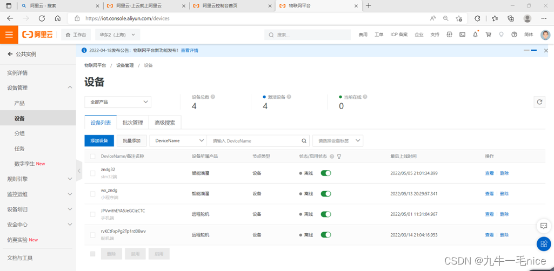Switch to 高级搜索 tab

pos(165,123)
